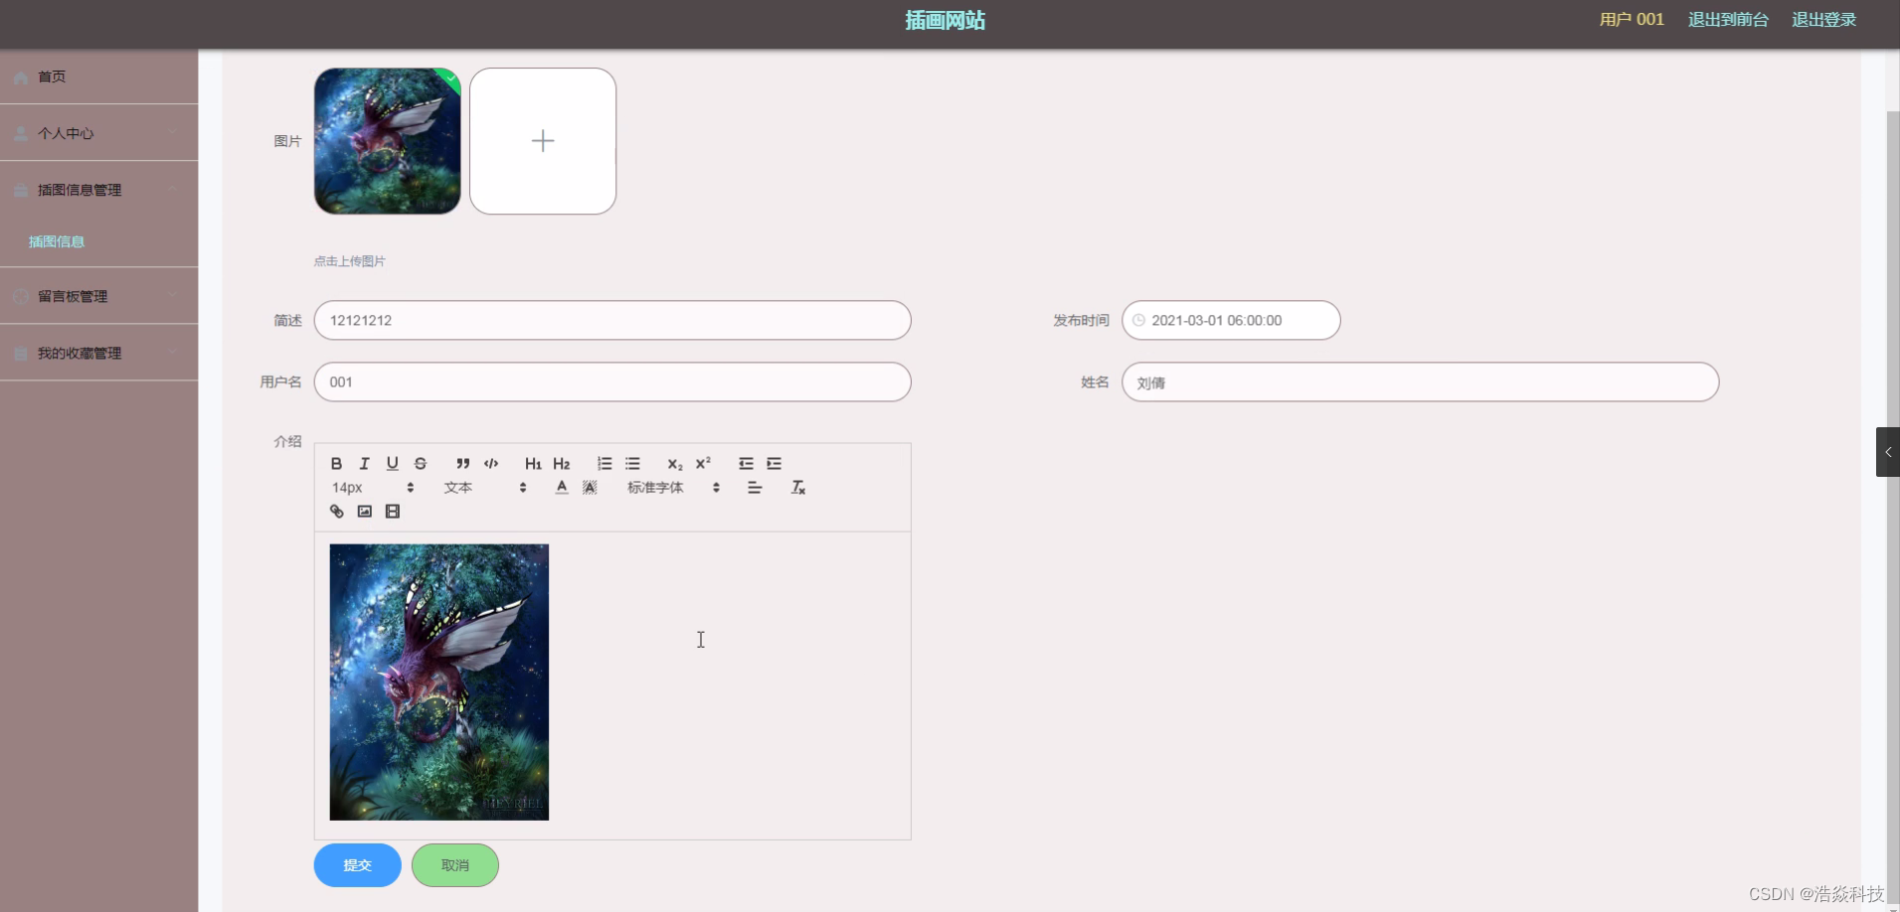Expand the 留言板管理 sidebar menu

(98, 296)
